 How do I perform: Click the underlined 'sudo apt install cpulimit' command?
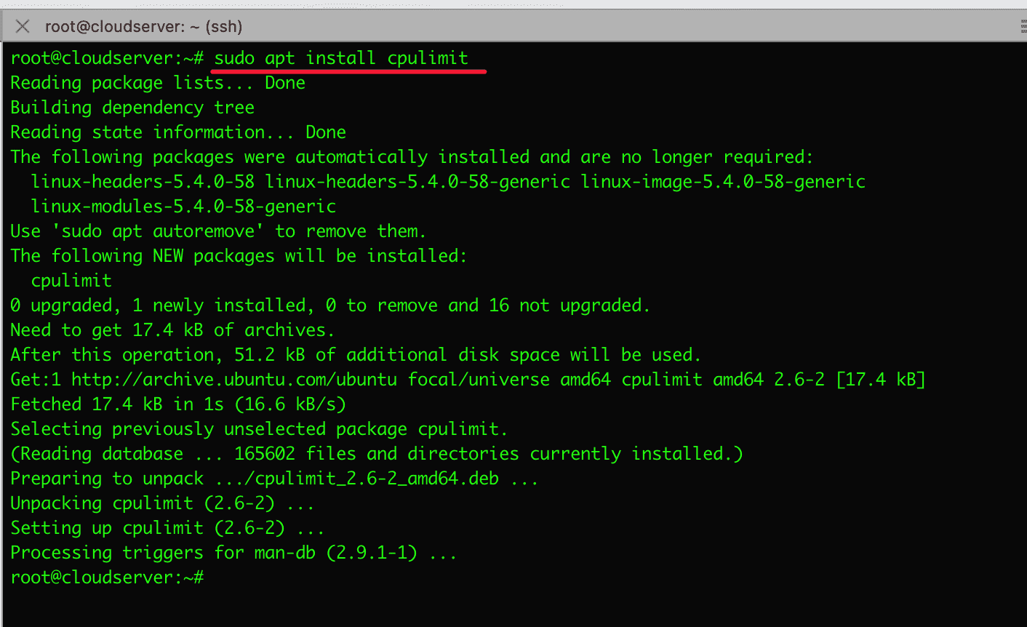[x=340, y=58]
